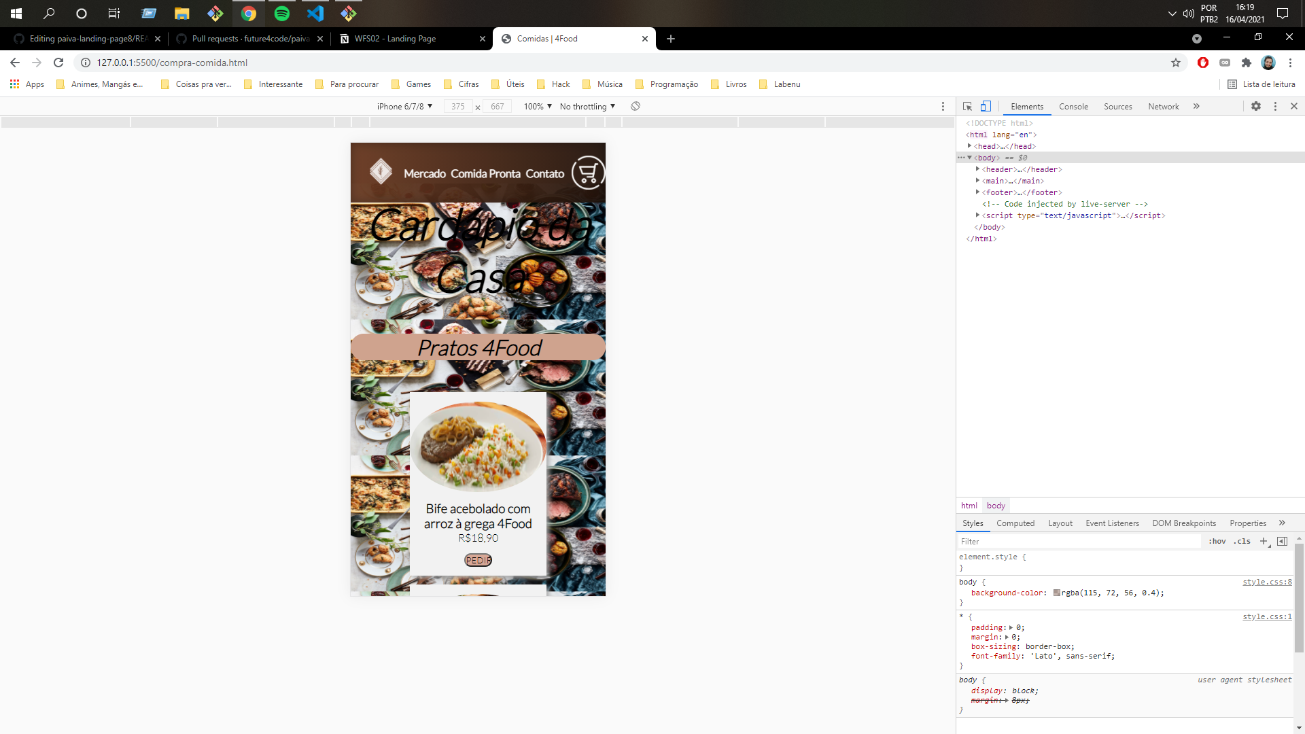Image resolution: width=1305 pixels, height=734 pixels.
Task: Bookmark this page with star icon
Action: click(1176, 63)
